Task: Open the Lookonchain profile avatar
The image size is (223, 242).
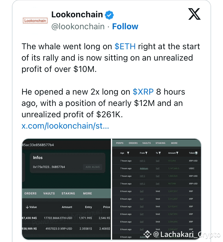Action: point(35,20)
